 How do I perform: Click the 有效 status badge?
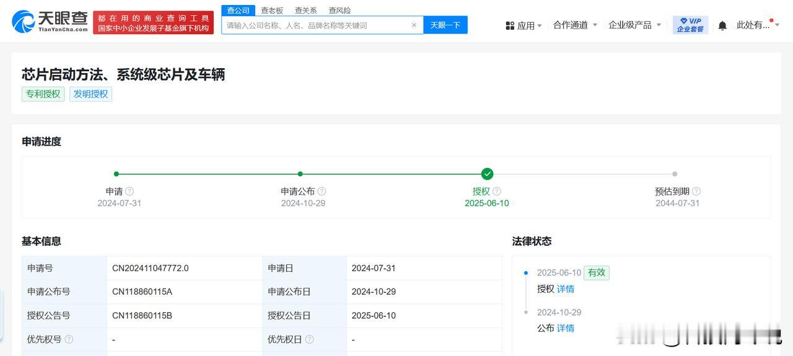coord(597,272)
